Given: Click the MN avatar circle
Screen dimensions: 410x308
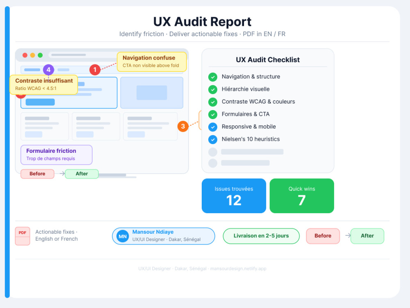Looking at the screenshot, I should click(x=123, y=236).
